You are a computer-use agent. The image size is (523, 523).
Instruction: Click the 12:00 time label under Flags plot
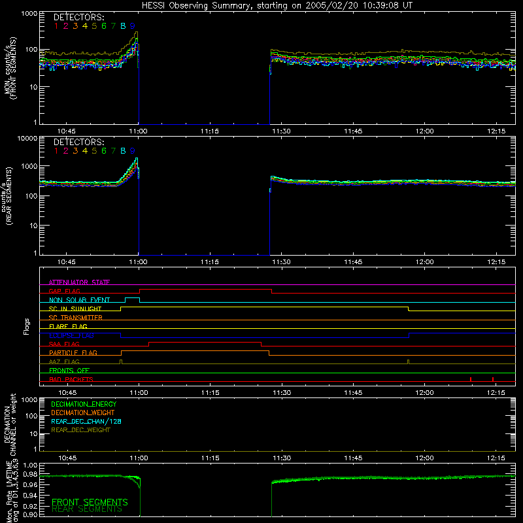click(424, 393)
